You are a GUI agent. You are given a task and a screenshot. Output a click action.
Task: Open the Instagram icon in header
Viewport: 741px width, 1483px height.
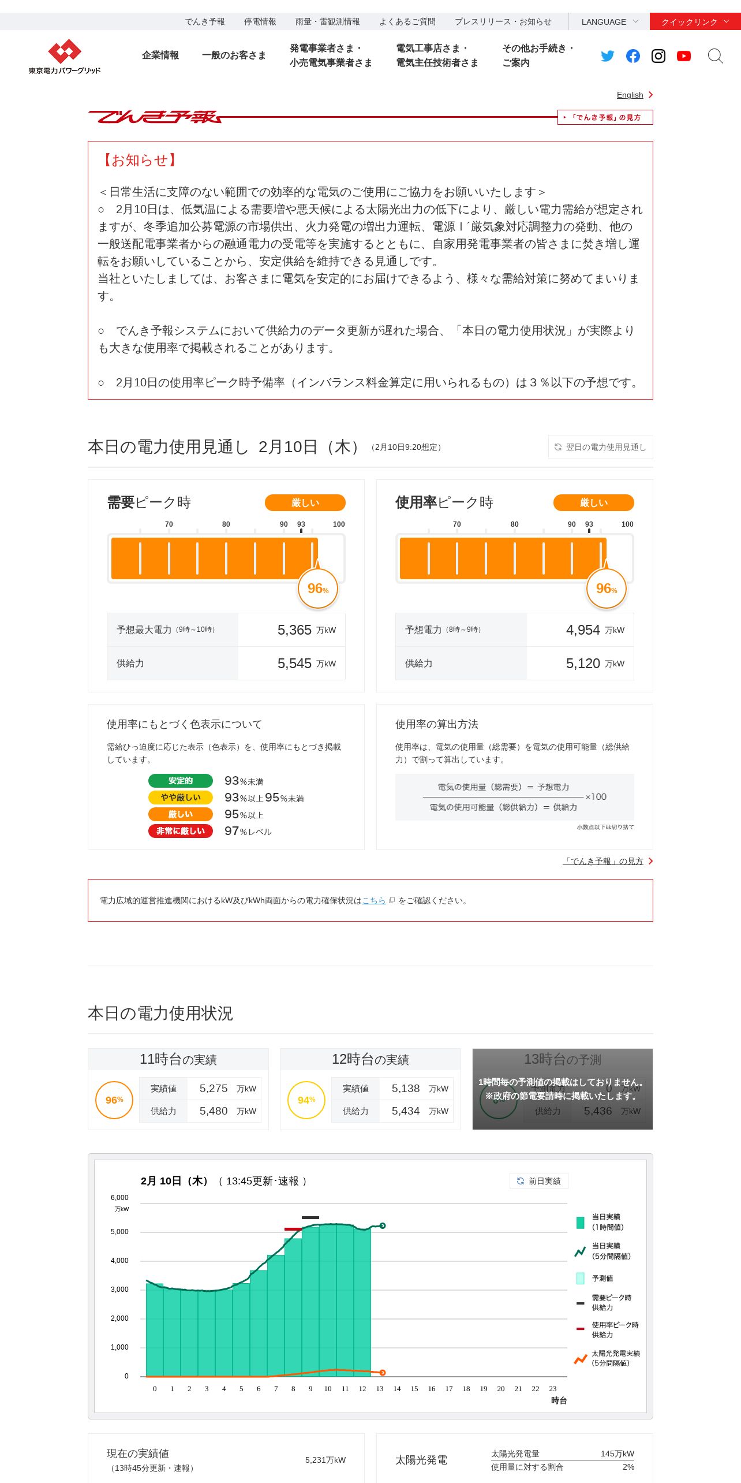click(658, 56)
